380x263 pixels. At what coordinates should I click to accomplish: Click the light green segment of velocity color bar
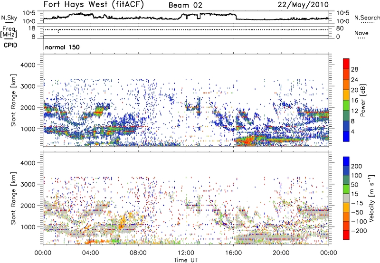(x=346, y=189)
